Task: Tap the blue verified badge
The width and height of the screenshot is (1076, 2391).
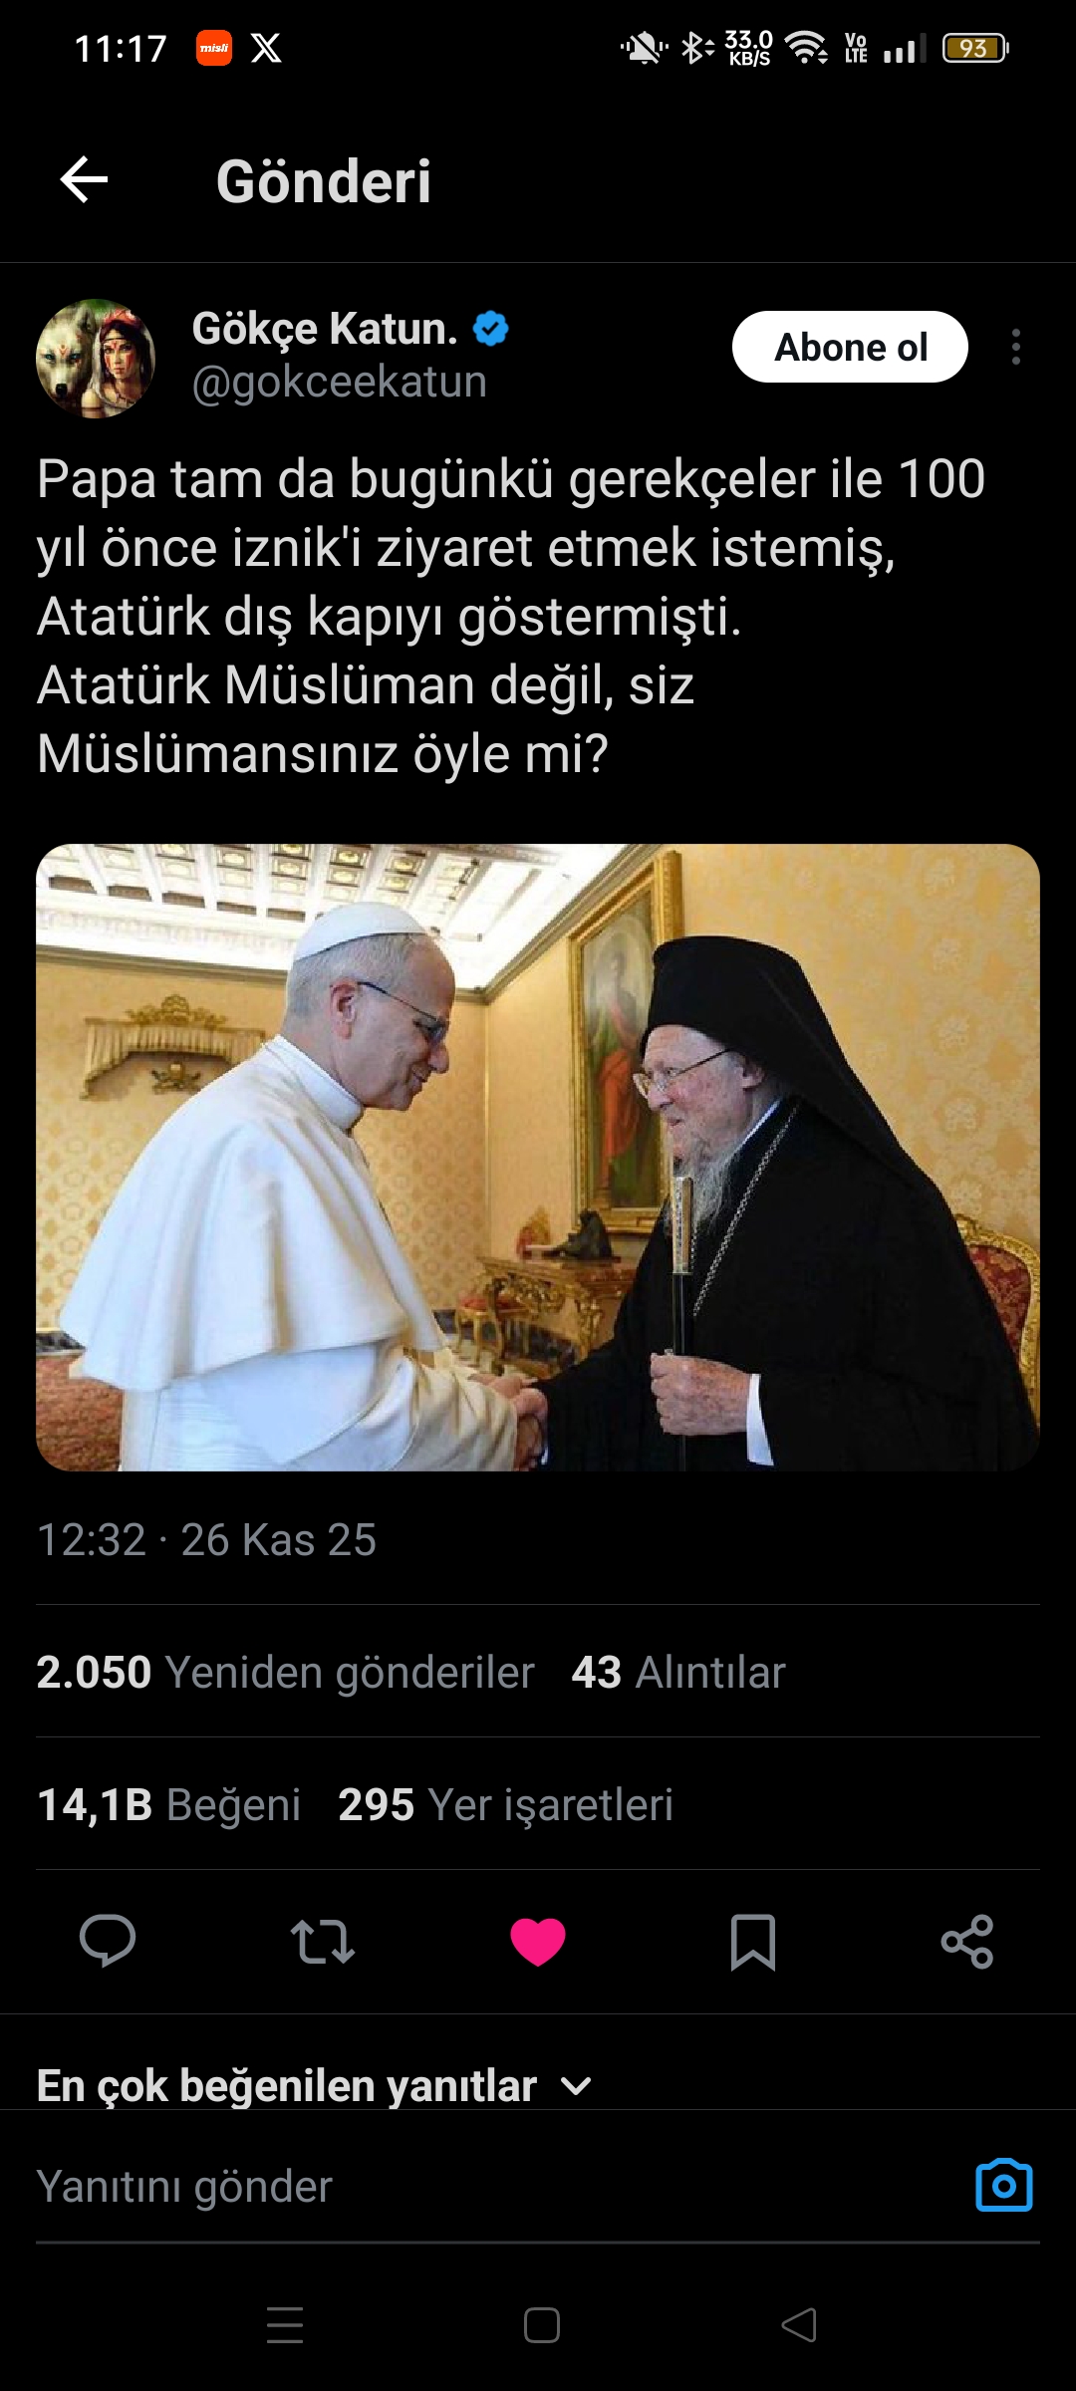Action: (x=490, y=329)
